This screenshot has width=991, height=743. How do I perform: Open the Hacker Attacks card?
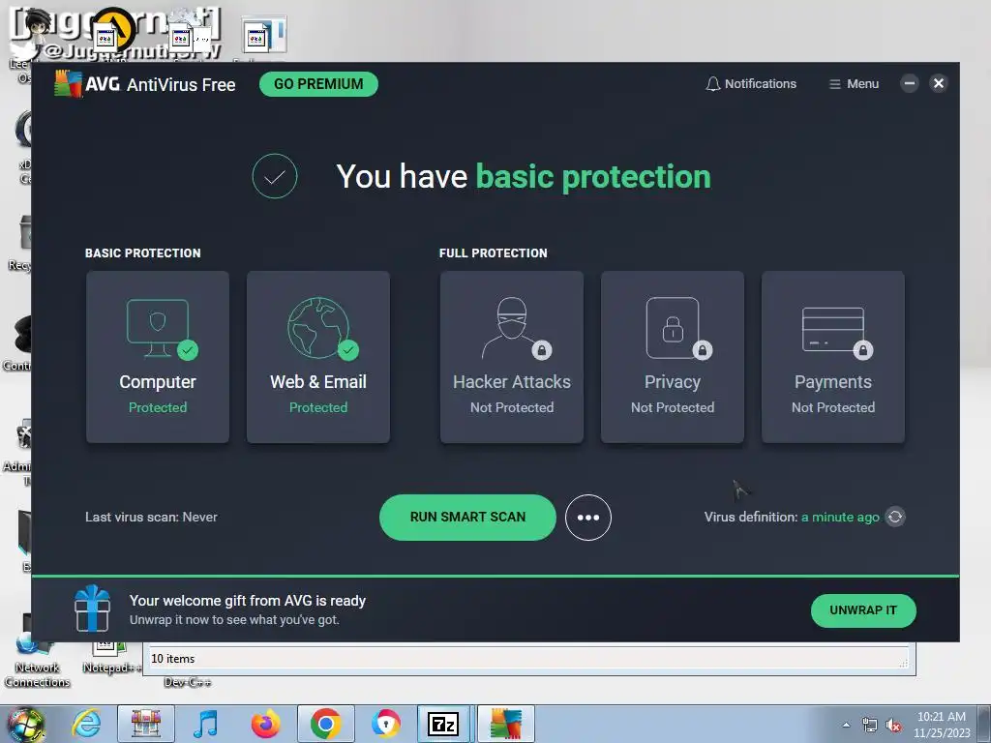tap(512, 357)
